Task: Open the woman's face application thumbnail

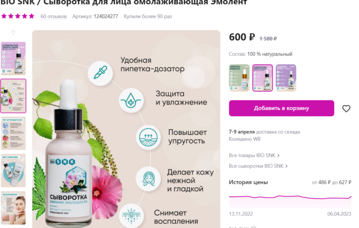Action: [x=13, y=208]
